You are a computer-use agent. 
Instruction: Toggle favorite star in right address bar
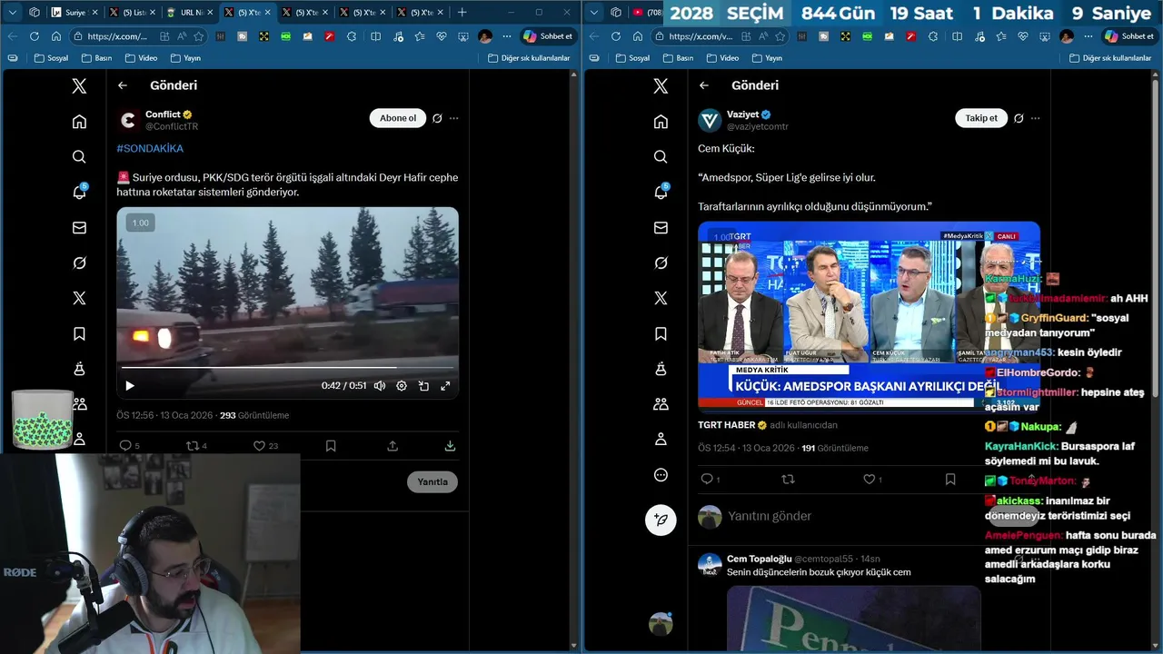pos(780,36)
